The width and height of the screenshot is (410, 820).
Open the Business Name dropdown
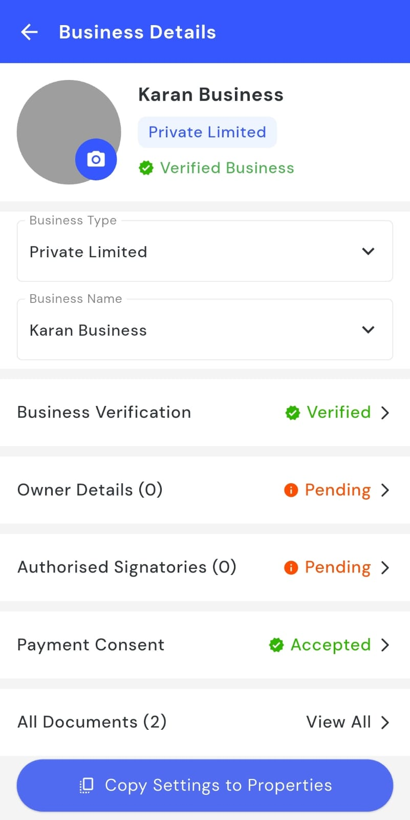coord(205,330)
